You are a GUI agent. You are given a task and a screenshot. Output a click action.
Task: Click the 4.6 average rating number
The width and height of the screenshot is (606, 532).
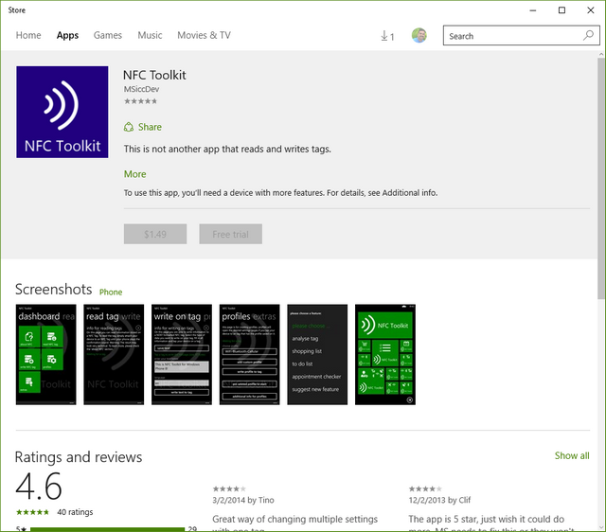(x=39, y=486)
